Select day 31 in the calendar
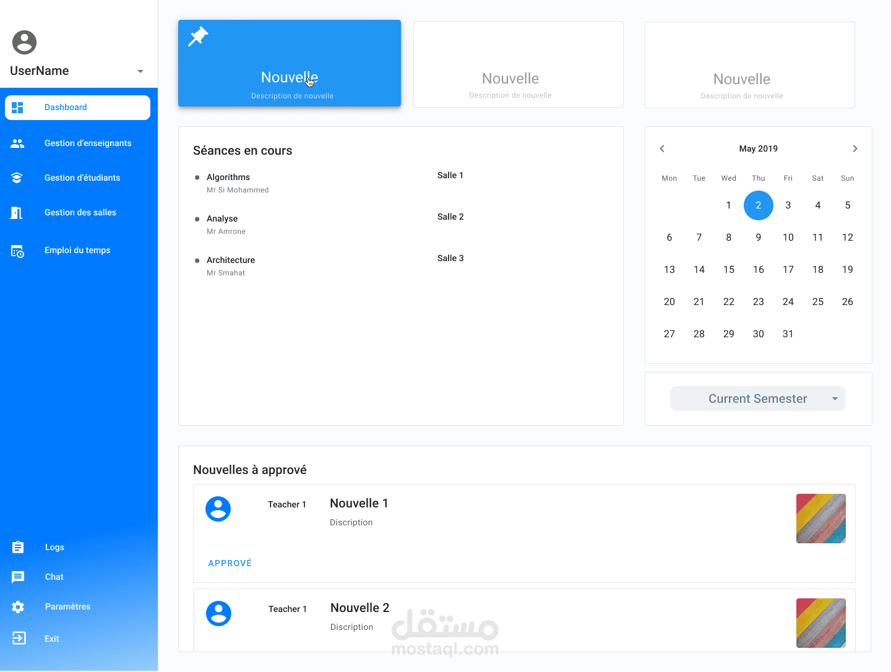This screenshot has height=672, width=891. [788, 334]
